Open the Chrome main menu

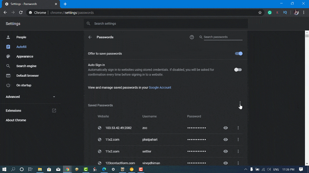click(304, 13)
